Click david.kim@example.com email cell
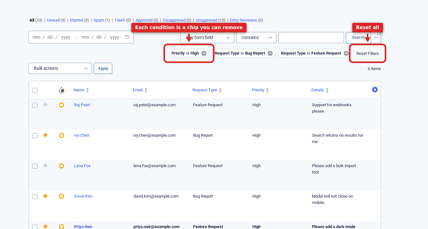The width and height of the screenshot is (428, 229). coord(156,196)
